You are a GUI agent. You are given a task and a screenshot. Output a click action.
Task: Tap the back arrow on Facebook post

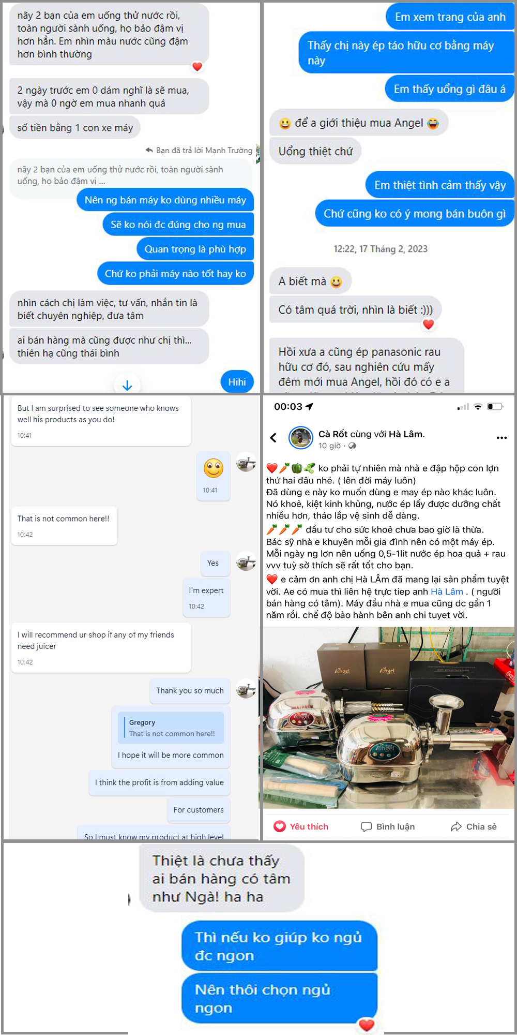(273, 438)
